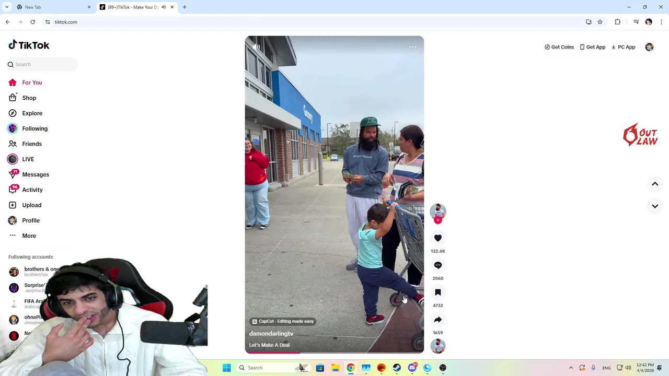This screenshot has width=669, height=376.
Task: Click Get Coins link
Action: point(559,47)
